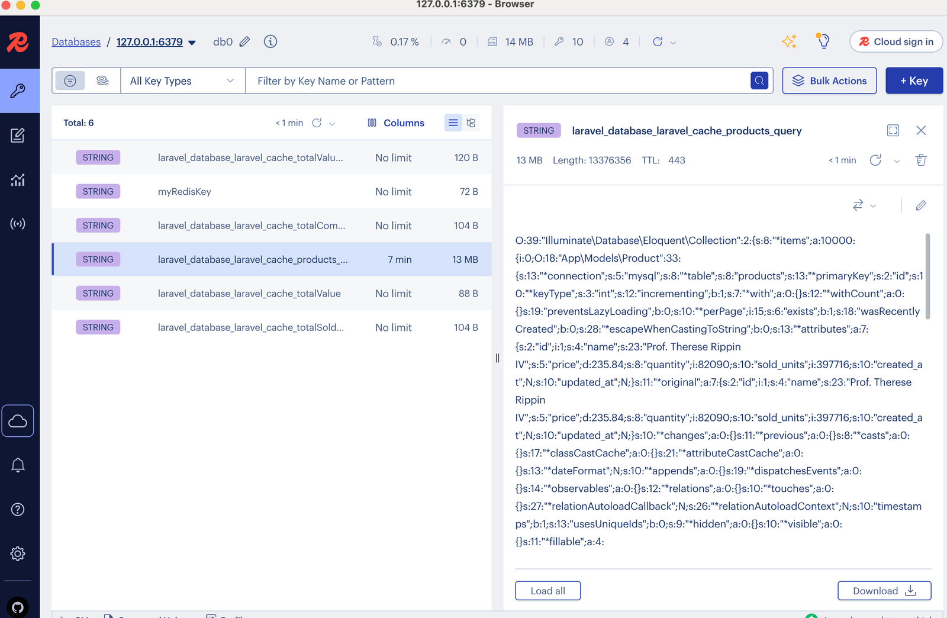
Task: Open the Pub/Sub broadcast icon
Action: coord(18,224)
